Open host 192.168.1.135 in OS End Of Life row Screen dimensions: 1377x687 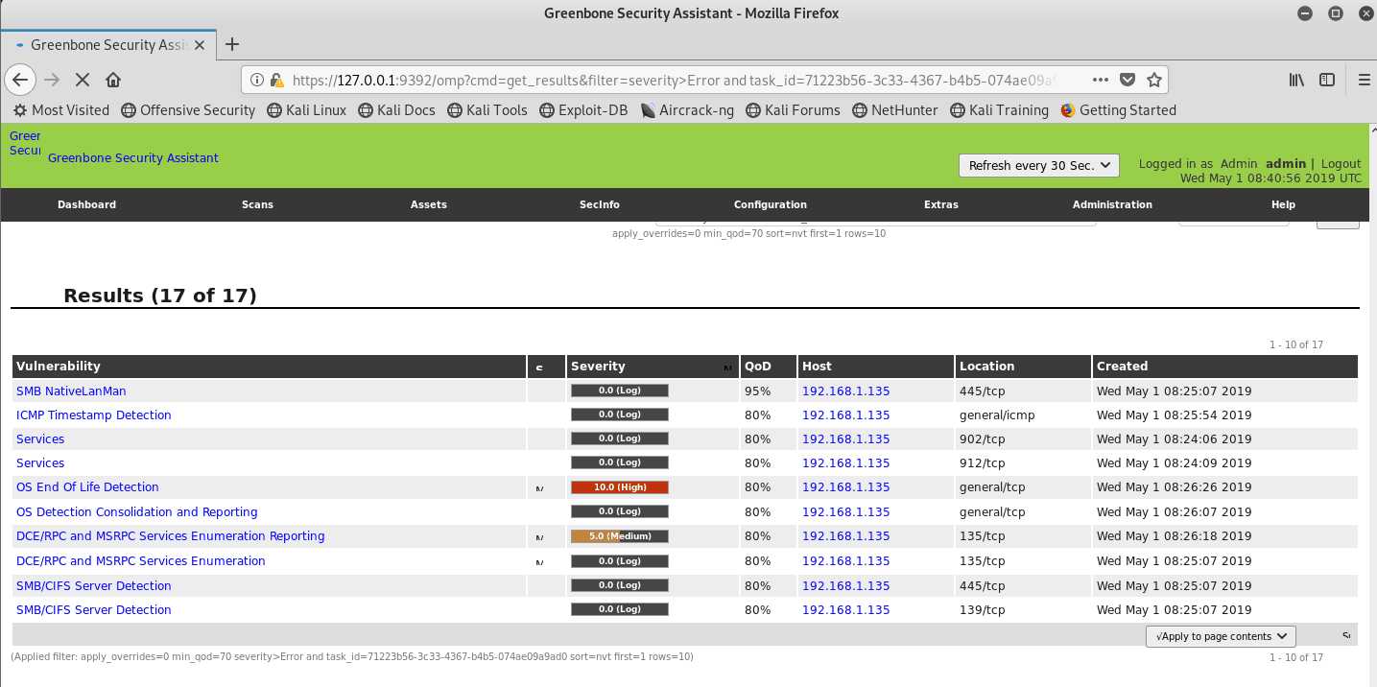tap(845, 486)
